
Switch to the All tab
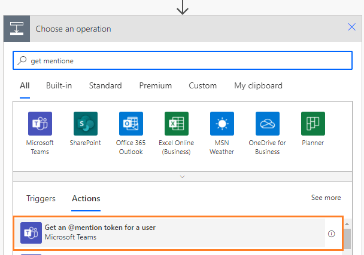[x=25, y=85]
